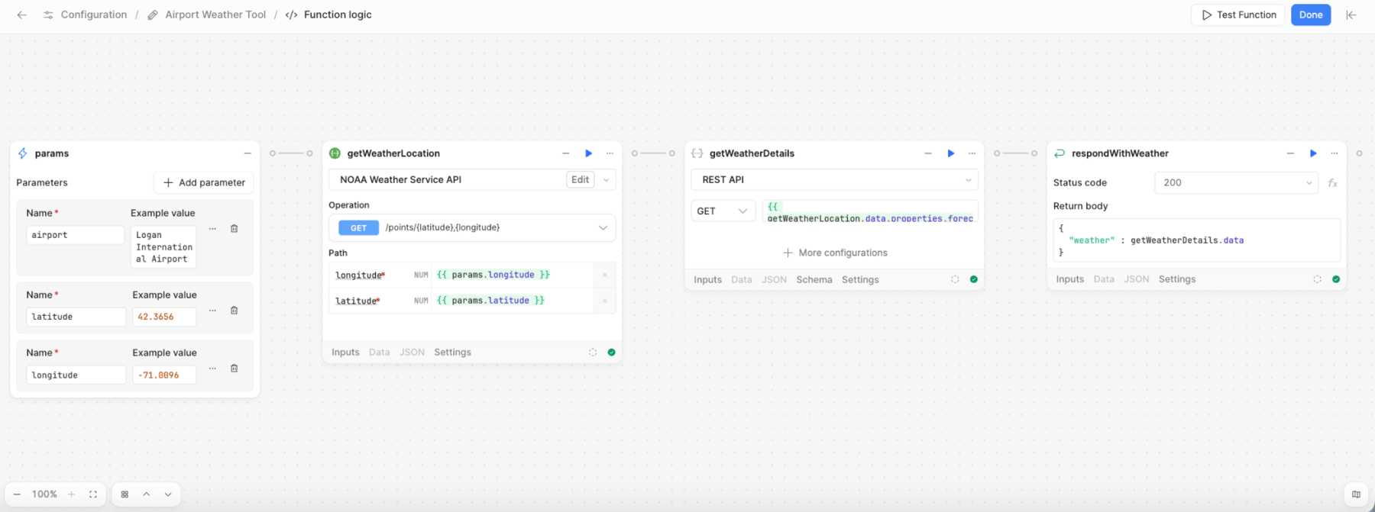This screenshot has width=1375, height=512.
Task: Switch to getWeatherLocation Settings tab
Action: click(x=452, y=353)
